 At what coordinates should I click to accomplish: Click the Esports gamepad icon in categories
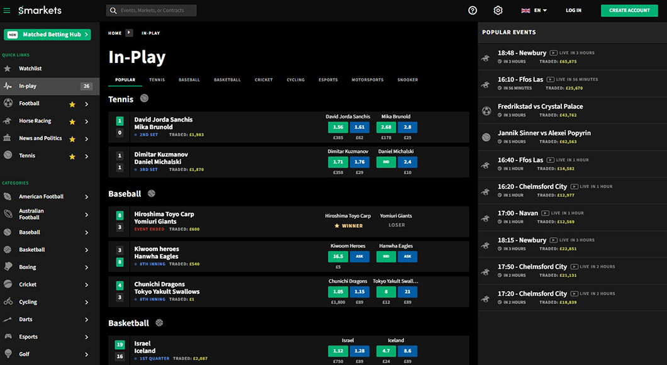(8, 337)
